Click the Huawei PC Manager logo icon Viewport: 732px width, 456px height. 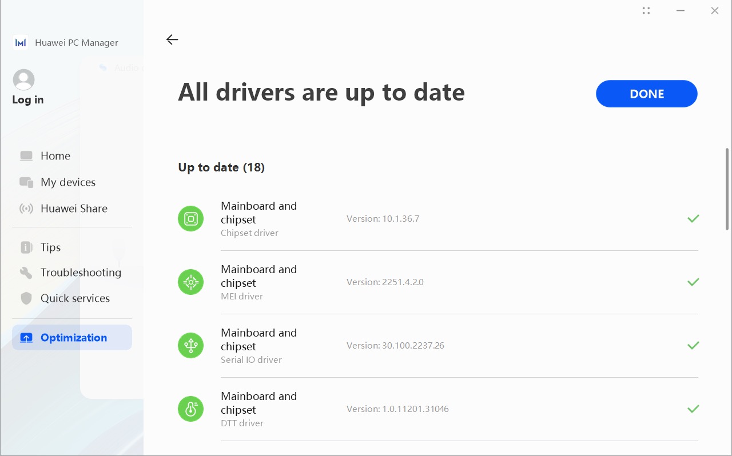coord(21,42)
